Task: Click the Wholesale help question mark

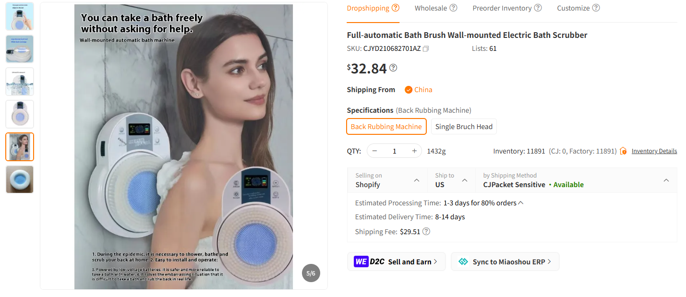Action: click(x=454, y=8)
